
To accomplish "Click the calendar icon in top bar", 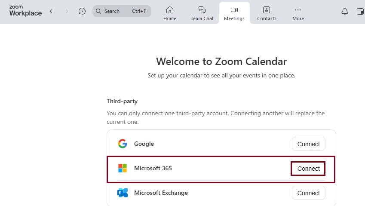I will 360,11.
